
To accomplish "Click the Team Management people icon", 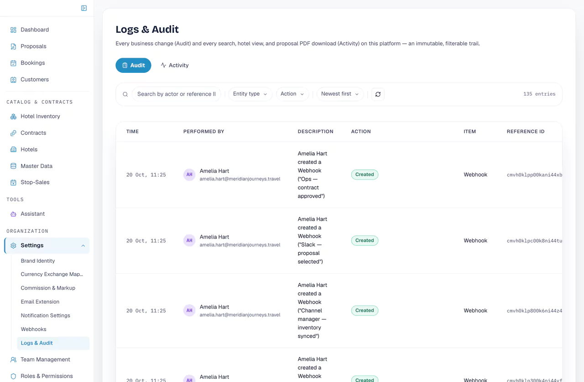I will (x=13, y=360).
